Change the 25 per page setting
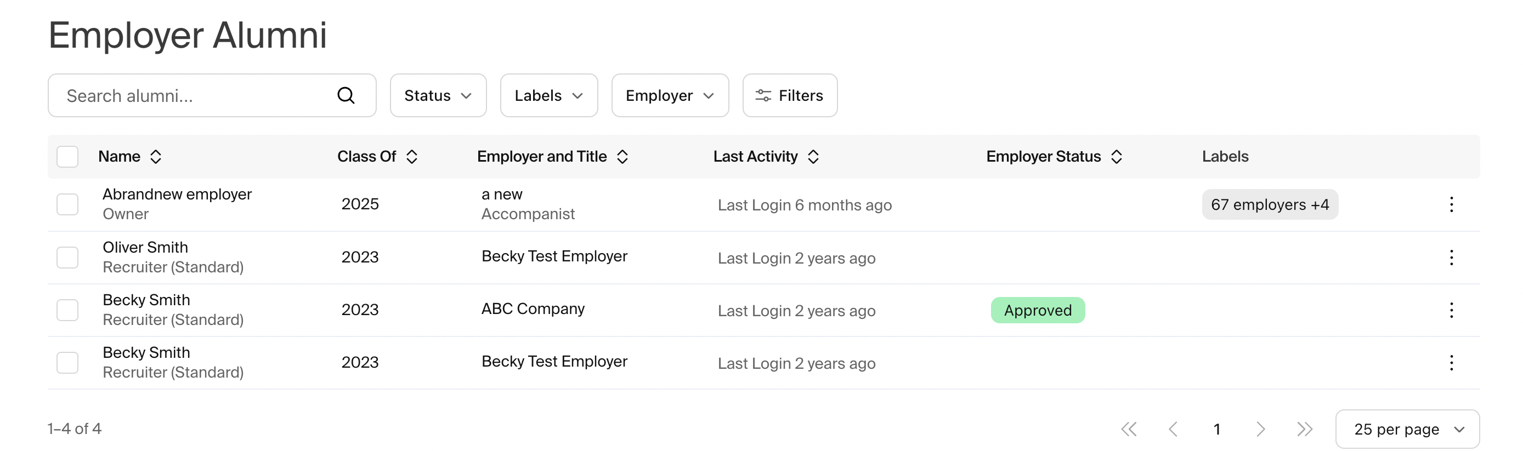The width and height of the screenshot is (1523, 451). click(1407, 429)
